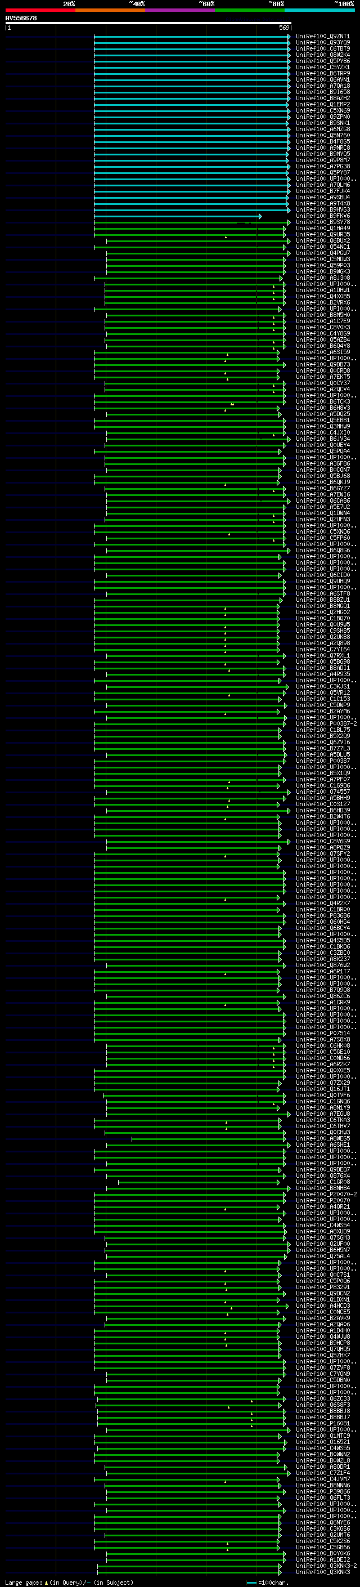This screenshot has width=360, height=1587.
Task: Select hit UniRef100_B9I658
Action: pos(323,92)
